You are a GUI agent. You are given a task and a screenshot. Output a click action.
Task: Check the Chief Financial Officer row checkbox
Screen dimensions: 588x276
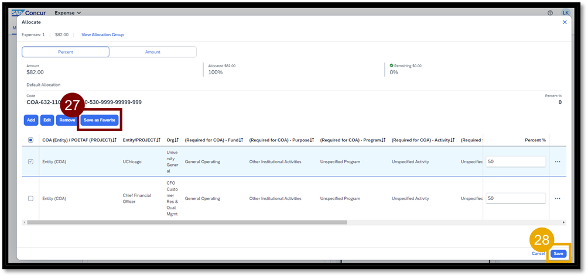pyautogui.click(x=30, y=198)
